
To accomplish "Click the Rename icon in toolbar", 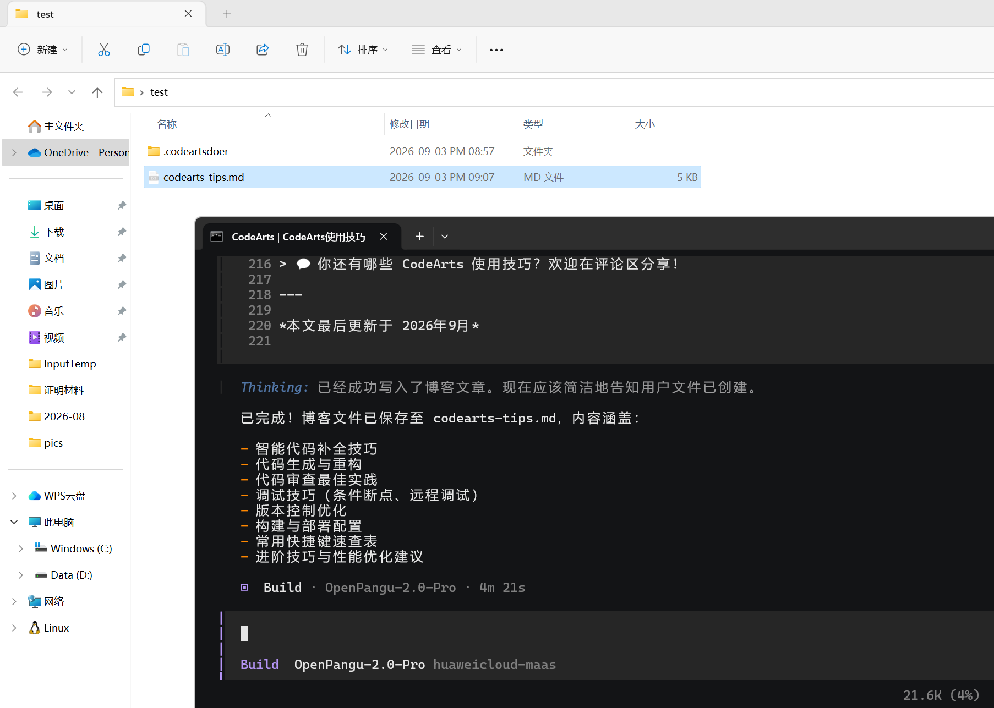I will [x=223, y=50].
